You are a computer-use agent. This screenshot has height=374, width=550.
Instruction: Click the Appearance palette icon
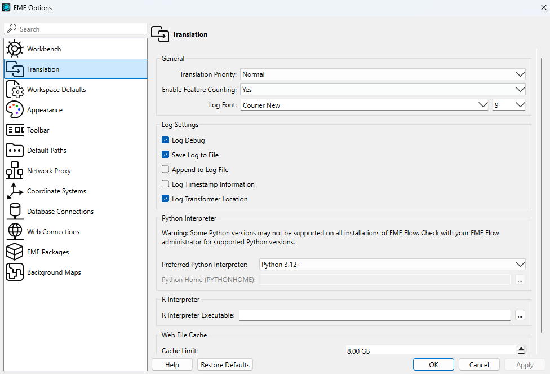pyautogui.click(x=15, y=110)
